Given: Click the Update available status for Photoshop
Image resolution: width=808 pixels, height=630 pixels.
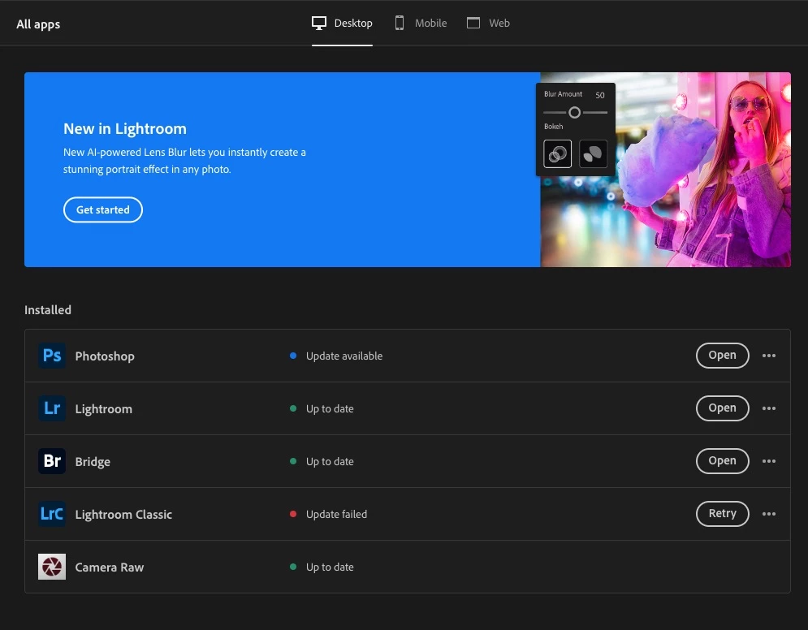Looking at the screenshot, I should (x=344, y=356).
